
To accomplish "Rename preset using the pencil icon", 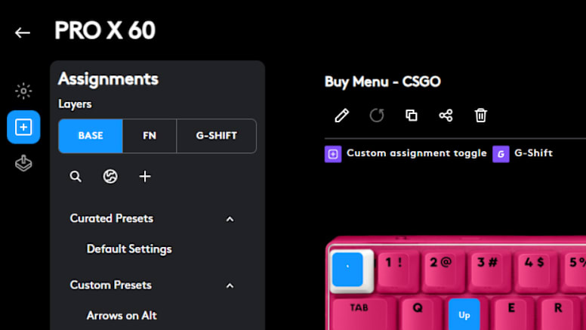I will (x=341, y=116).
